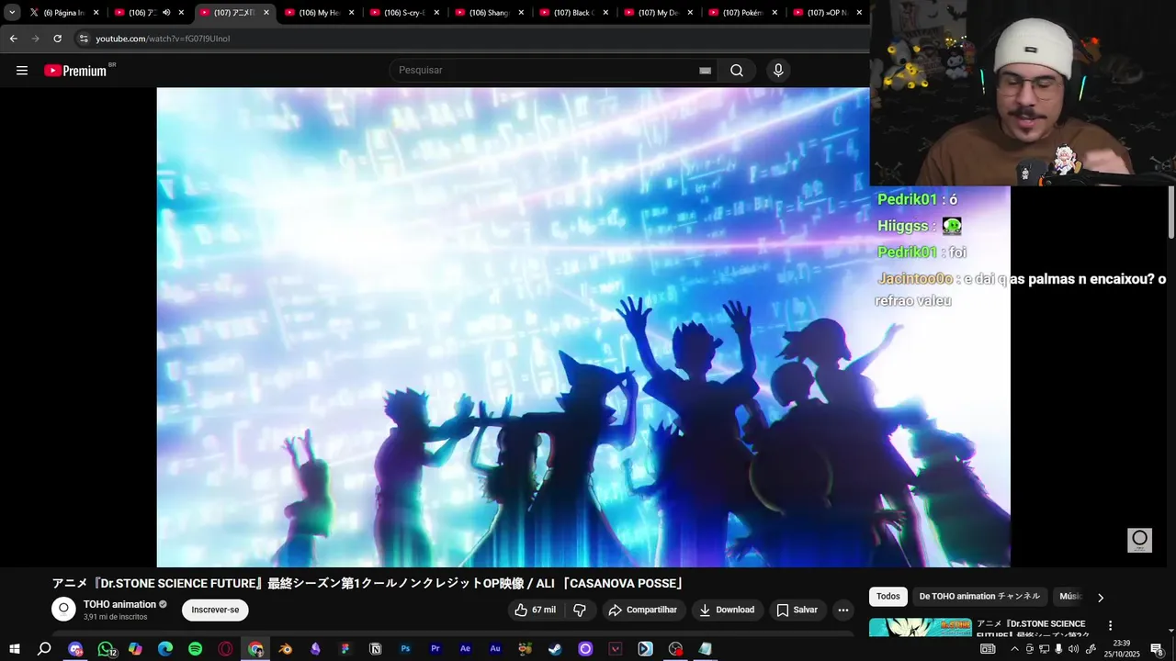
Task: Open Steam from the taskbar
Action: click(x=556, y=649)
